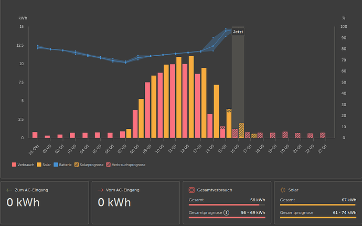Screen dimensions: 362x226
Task: Click the 67 kWh solar value
Action: 349,200
